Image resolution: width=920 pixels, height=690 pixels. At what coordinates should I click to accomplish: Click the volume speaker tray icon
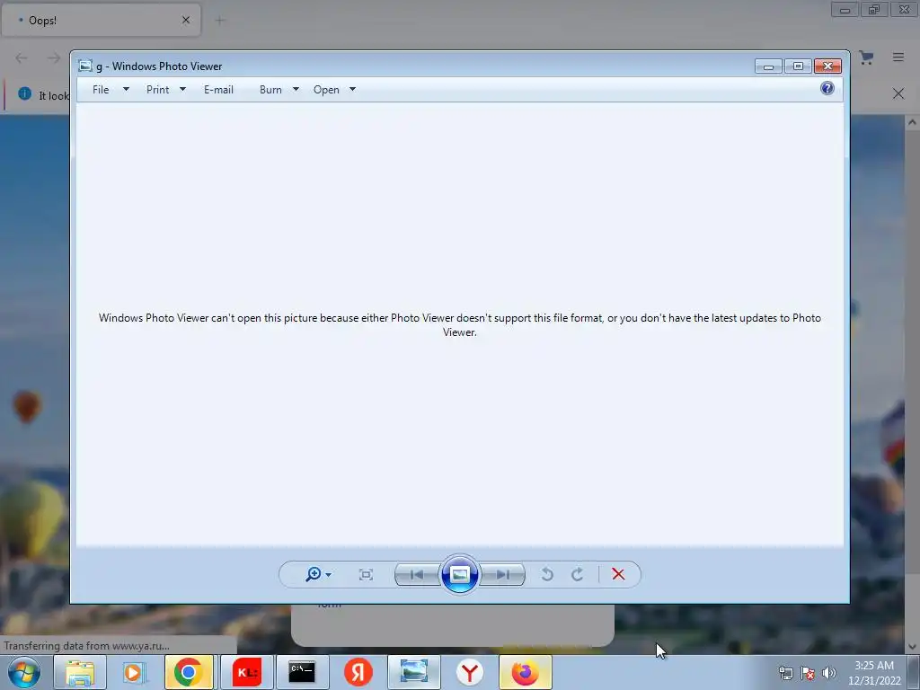828,673
